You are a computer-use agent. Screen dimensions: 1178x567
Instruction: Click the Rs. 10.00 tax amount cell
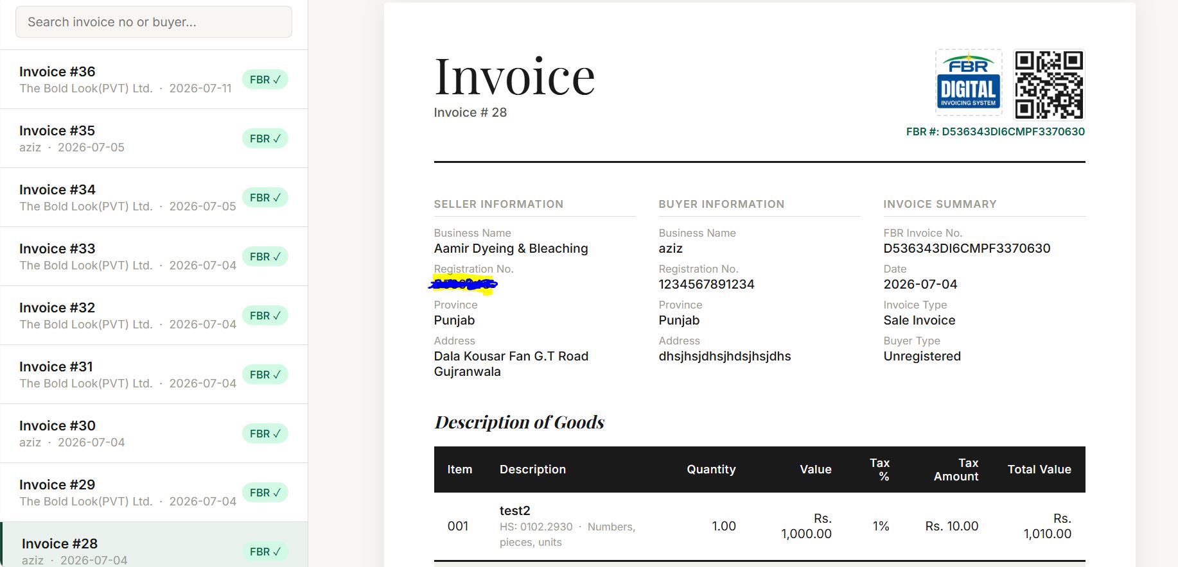(951, 526)
